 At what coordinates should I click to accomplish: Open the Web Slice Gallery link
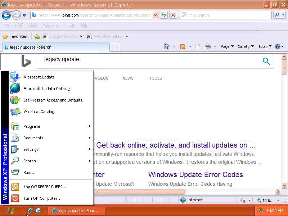(107, 37)
